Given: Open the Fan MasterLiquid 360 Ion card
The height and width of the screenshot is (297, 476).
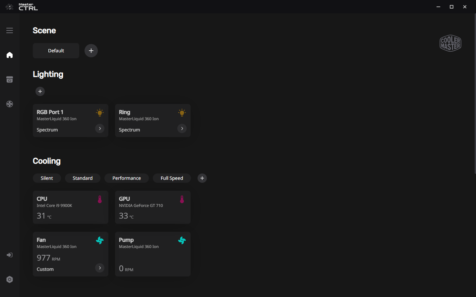Looking at the screenshot, I should tap(71, 254).
